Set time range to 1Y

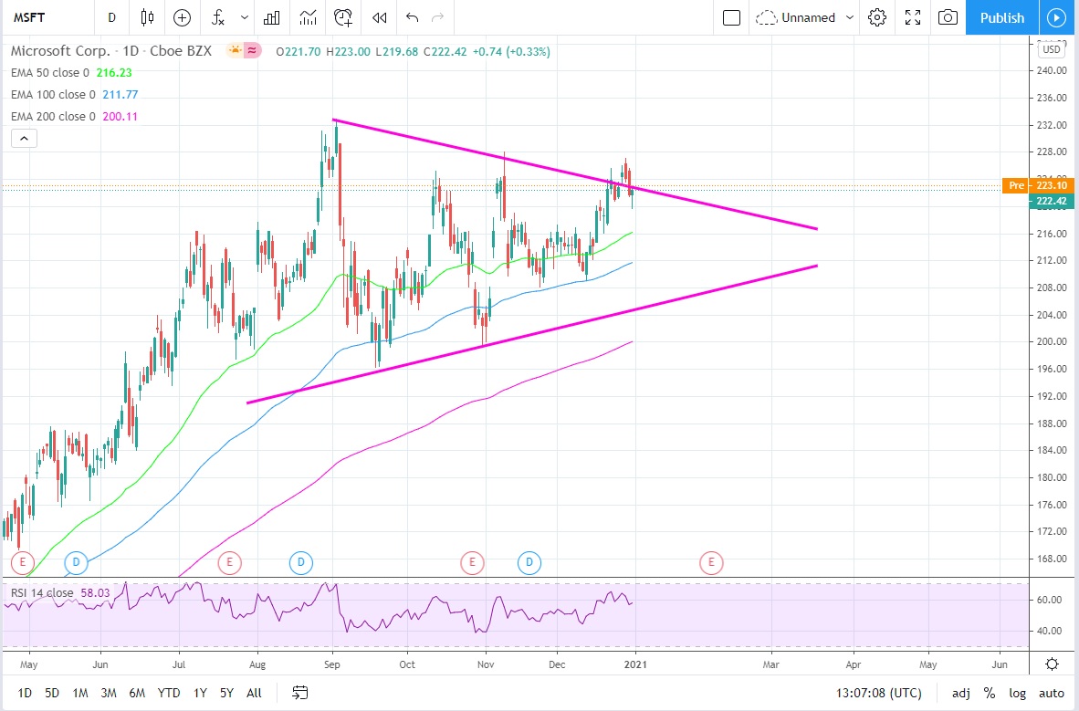(x=200, y=693)
